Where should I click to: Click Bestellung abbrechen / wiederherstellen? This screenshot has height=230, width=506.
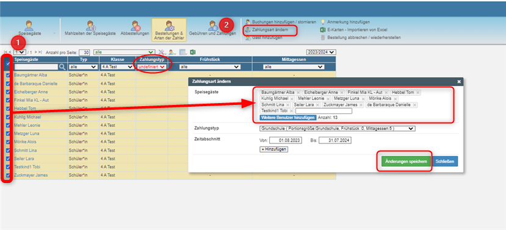point(361,37)
